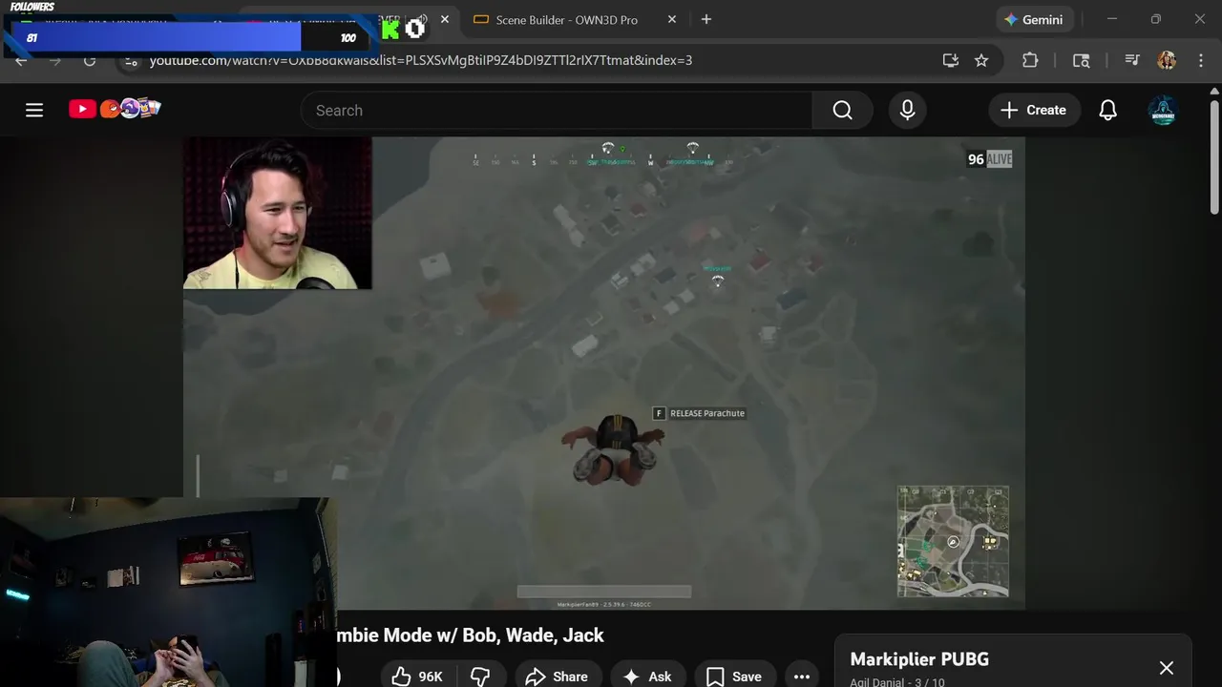Open the Chrome three-dot menu
The width and height of the screenshot is (1222, 687).
pos(1201,60)
